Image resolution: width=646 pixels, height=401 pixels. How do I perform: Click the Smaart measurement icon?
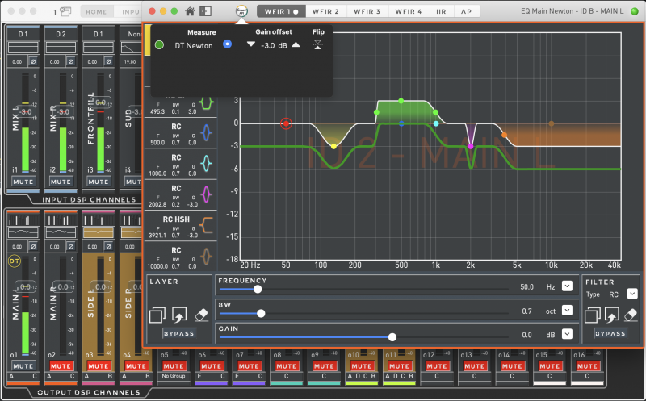click(240, 11)
